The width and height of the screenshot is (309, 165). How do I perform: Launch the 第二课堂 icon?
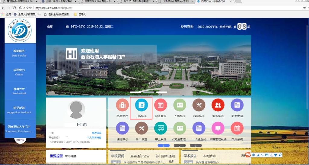pyautogui.click(x=141, y=128)
